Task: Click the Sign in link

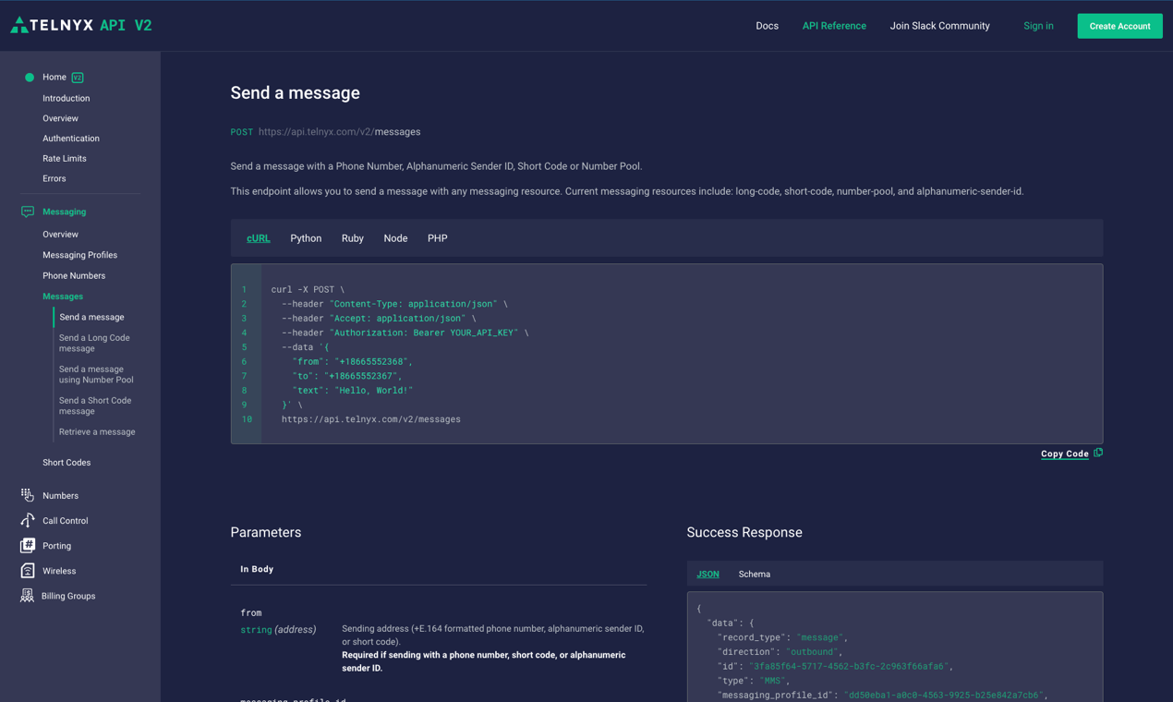Action: click(x=1038, y=26)
